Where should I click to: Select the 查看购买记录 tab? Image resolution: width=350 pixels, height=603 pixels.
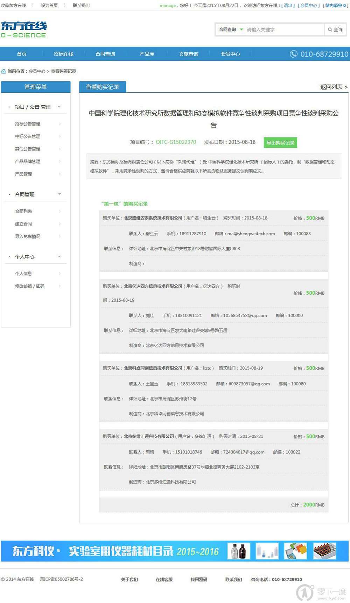click(103, 87)
